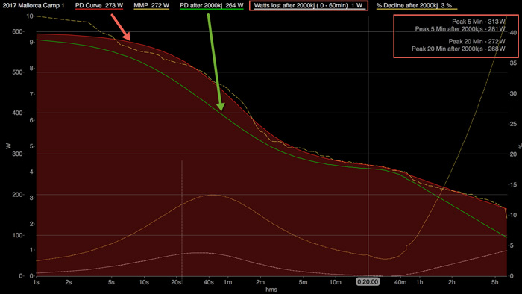
Task: Click the 40 tick on percent axis
Action: (513, 33)
